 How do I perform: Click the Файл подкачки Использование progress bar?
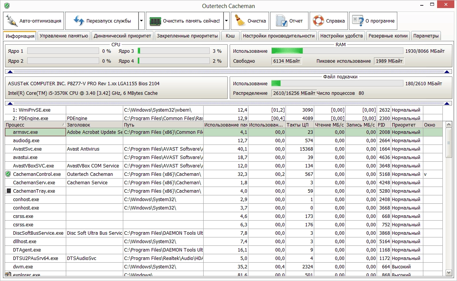tap(337, 83)
